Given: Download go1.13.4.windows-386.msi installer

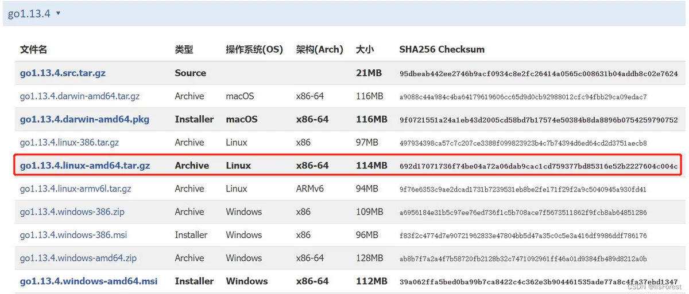Looking at the screenshot, I should click(73, 235).
